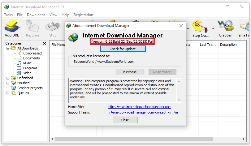Select the All Downloads category
This screenshot has width=251, height=146.
(28, 48)
